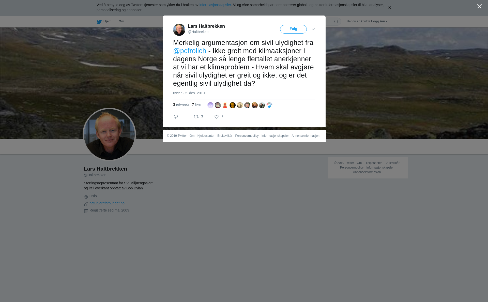The image size is (488, 302).
Task: Visit naturvernforbundet.no profile link
Action: [x=107, y=203]
